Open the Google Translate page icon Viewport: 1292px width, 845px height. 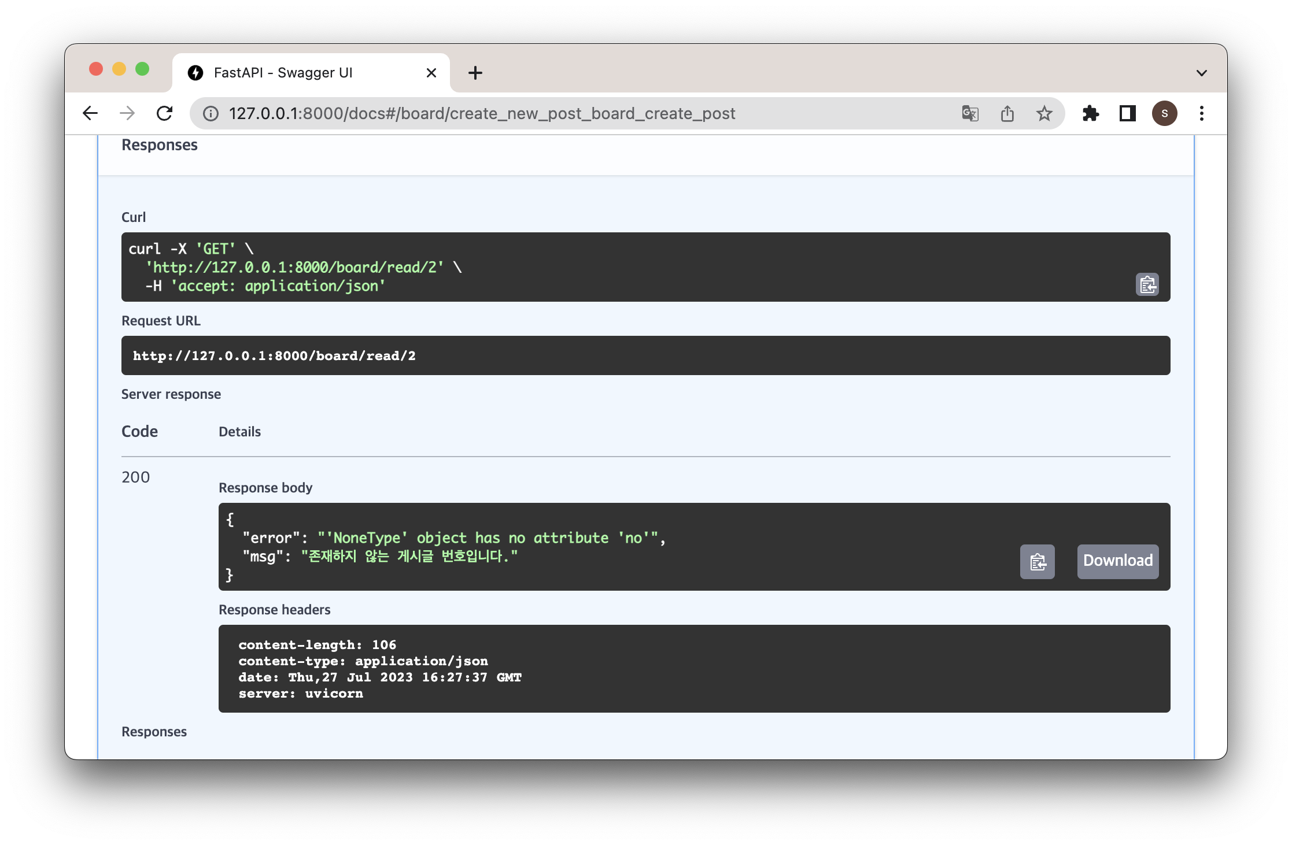970,113
